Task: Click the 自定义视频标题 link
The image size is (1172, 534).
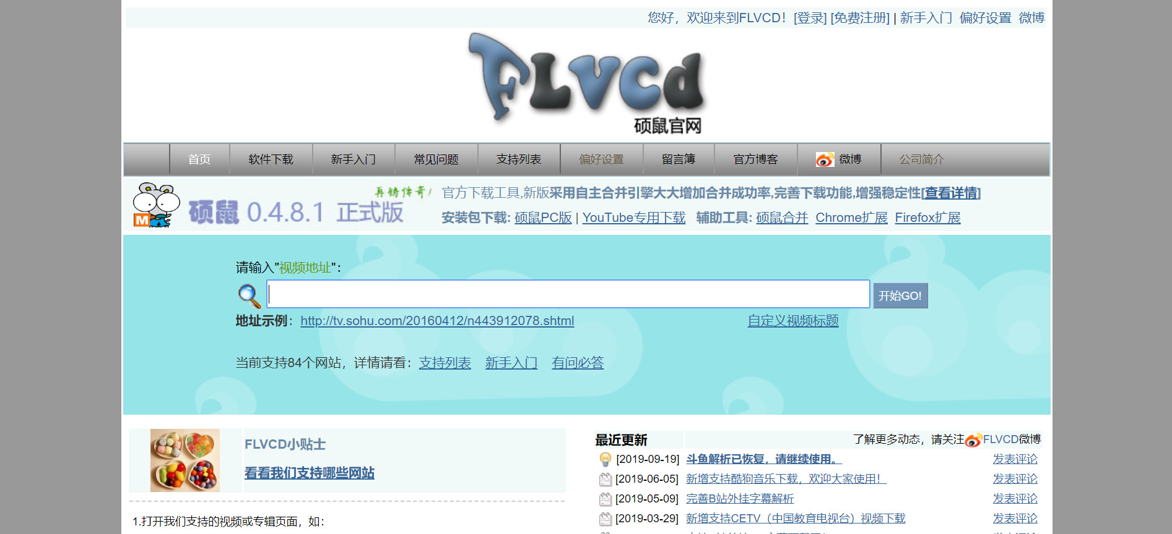Action: point(793,321)
